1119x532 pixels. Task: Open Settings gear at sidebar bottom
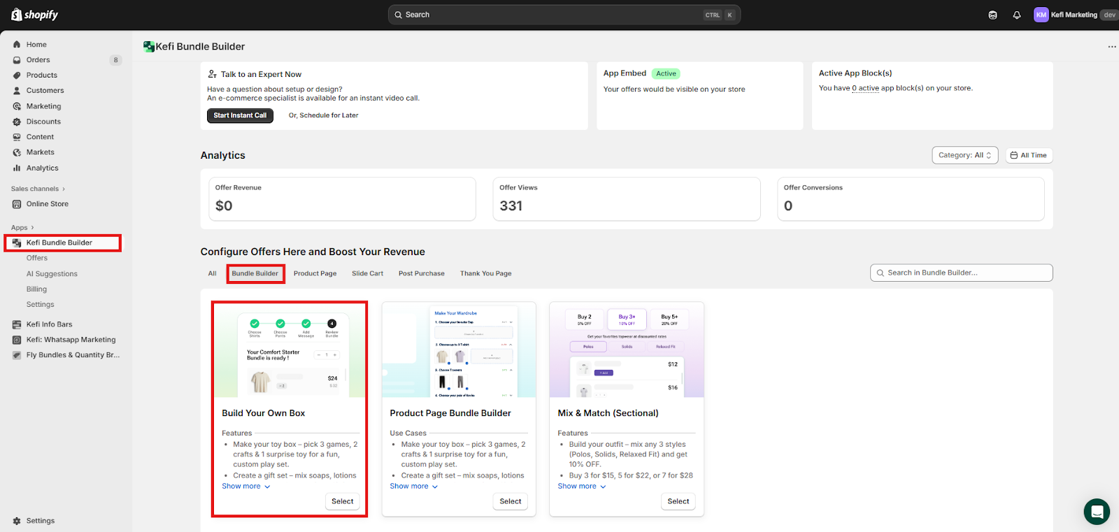pyautogui.click(x=17, y=521)
